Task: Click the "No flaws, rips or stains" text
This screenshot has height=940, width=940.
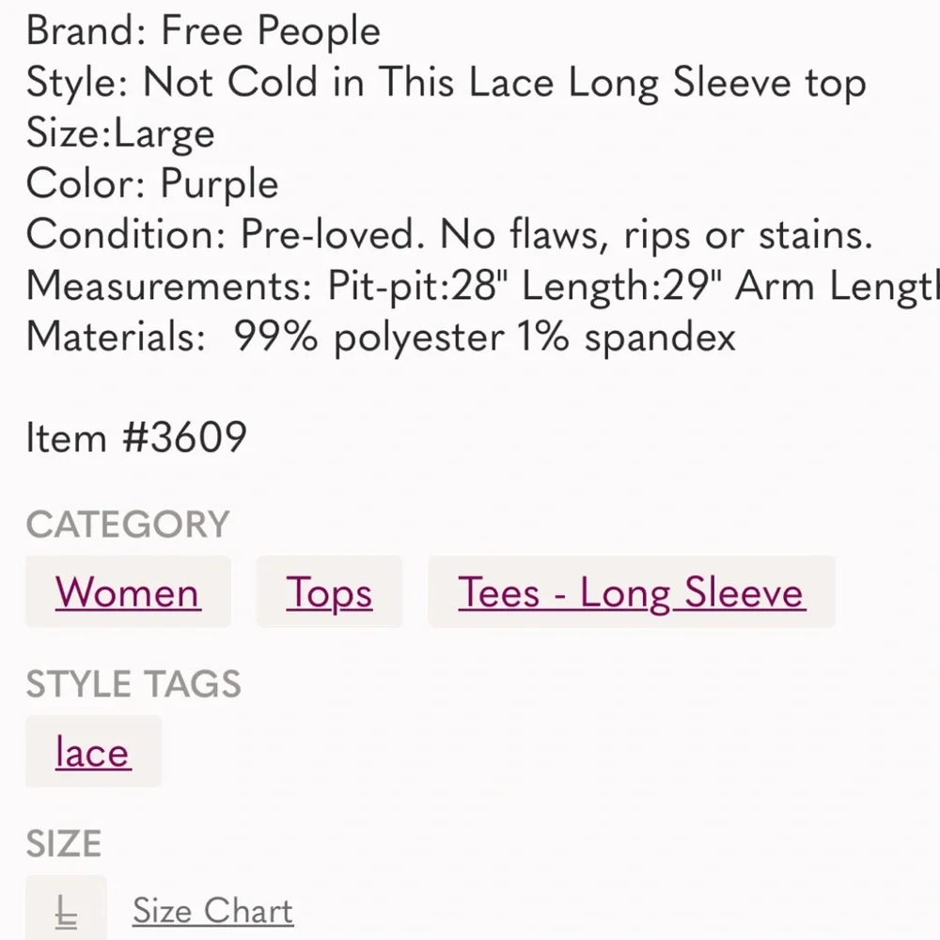Action: point(656,234)
